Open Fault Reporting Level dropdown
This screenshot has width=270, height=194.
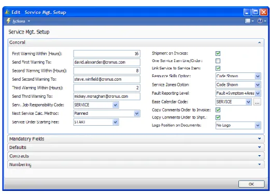point(258,93)
